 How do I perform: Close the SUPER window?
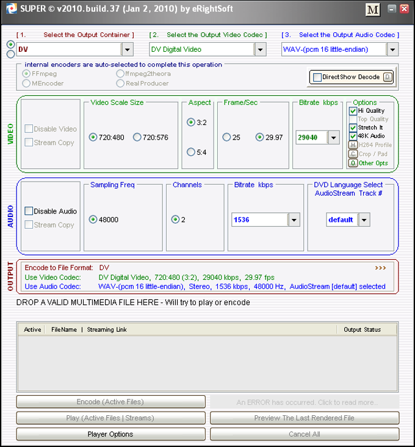[x=404, y=9]
